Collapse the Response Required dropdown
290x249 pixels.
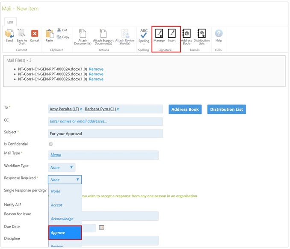(65, 180)
